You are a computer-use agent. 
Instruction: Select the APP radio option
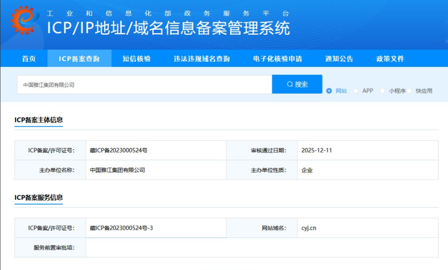[x=356, y=91]
